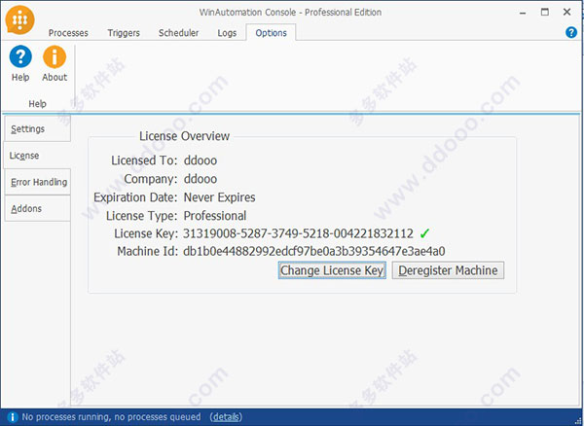This screenshot has width=584, height=426.
Task: Open the Logs tab
Action: [x=227, y=33]
